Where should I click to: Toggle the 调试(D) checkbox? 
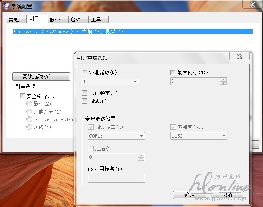tap(85, 101)
